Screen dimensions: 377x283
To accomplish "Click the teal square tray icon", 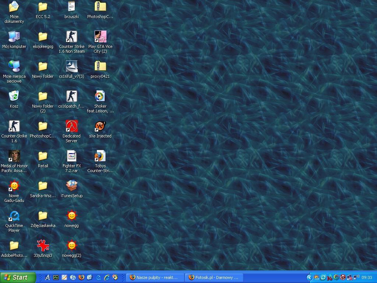I will [323, 278].
